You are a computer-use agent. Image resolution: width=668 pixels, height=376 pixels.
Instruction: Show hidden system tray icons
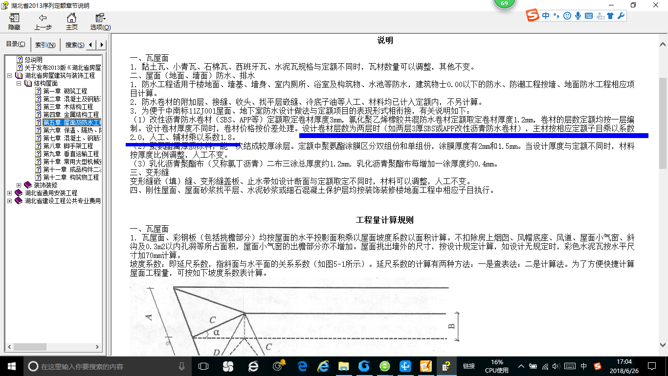point(521,366)
